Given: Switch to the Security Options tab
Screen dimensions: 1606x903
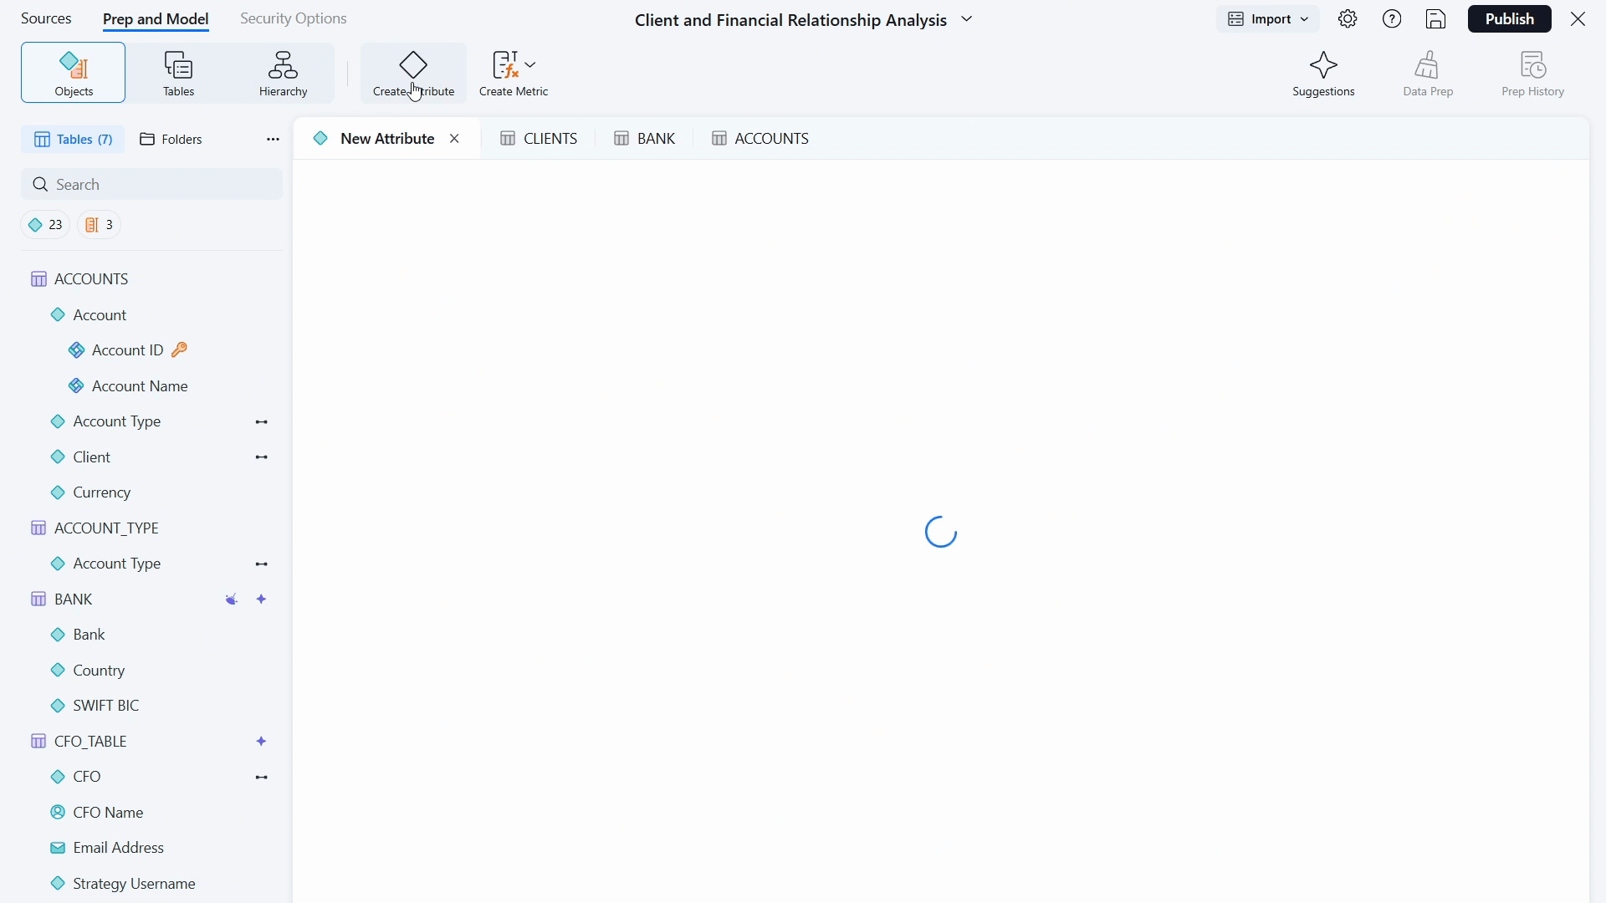Looking at the screenshot, I should coord(293,18).
